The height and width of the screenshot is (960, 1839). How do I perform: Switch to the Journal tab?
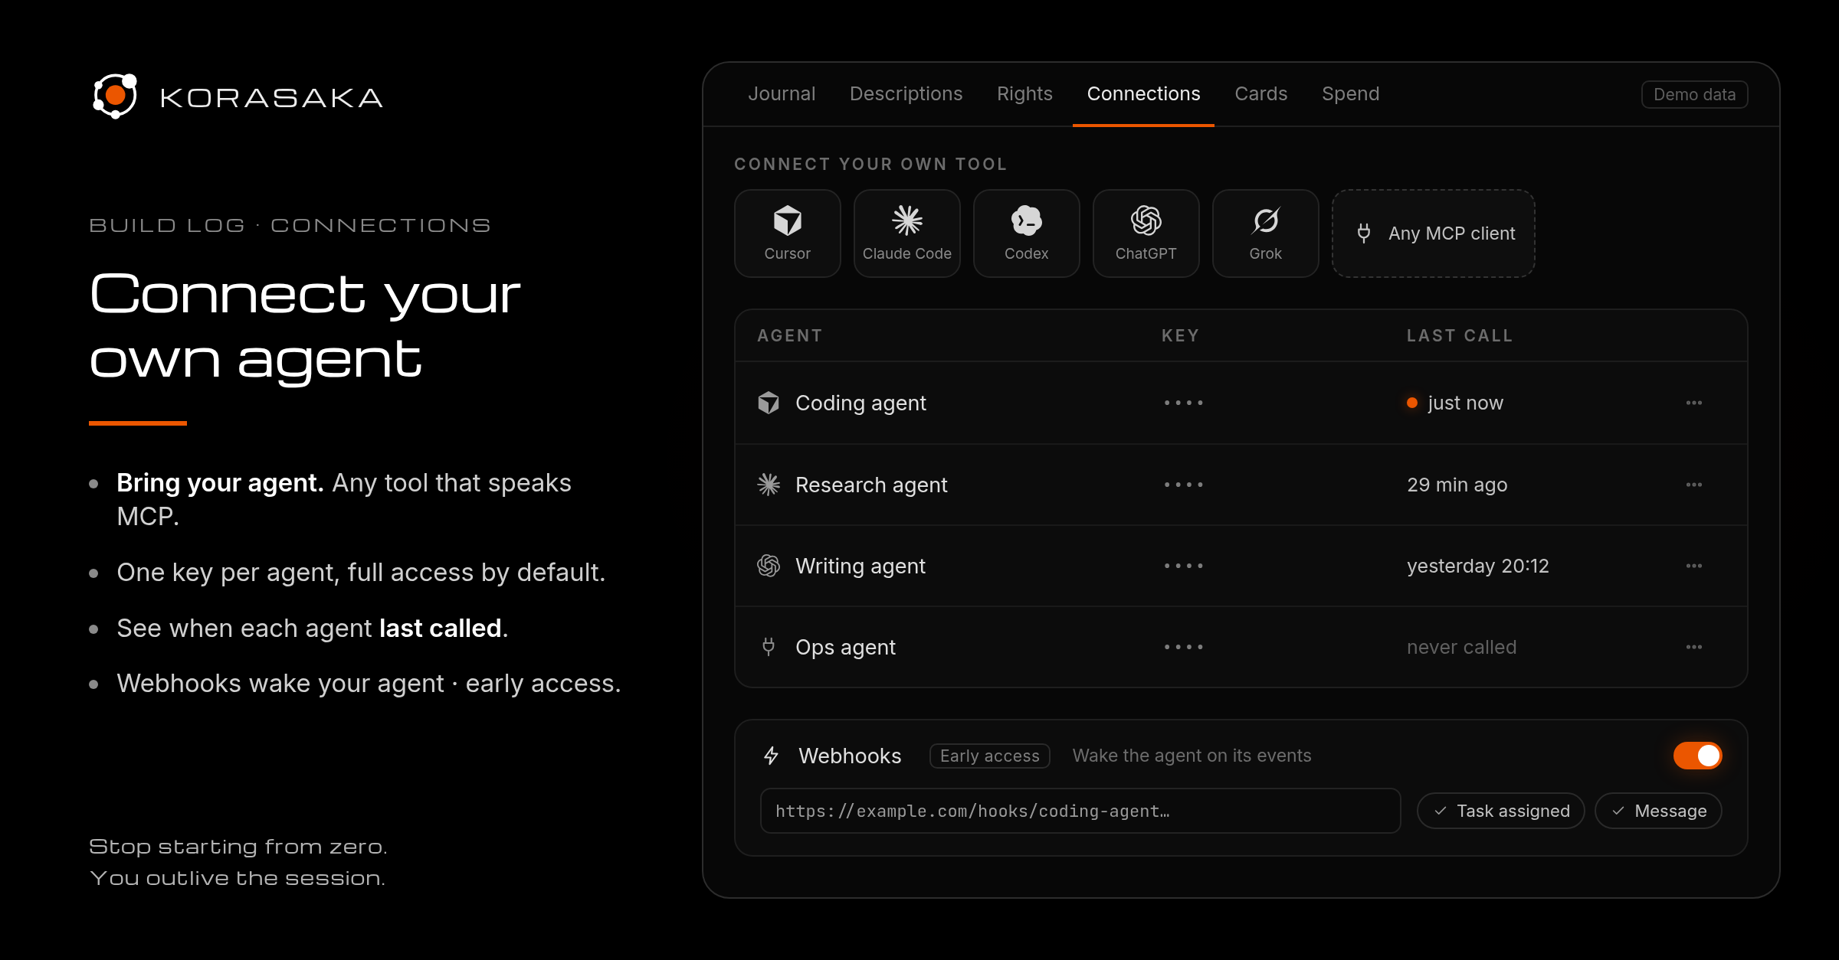782,93
